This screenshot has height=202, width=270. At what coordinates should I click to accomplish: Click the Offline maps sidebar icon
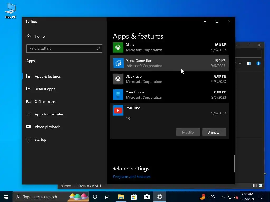(x=28, y=101)
